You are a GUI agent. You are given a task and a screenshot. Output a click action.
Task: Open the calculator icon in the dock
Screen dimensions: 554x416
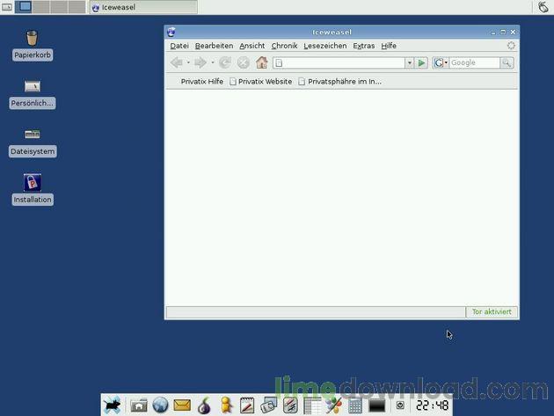pos(355,405)
